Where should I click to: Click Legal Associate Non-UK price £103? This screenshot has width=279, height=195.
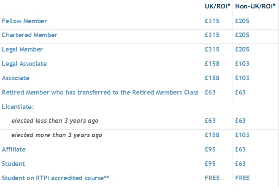(242, 64)
